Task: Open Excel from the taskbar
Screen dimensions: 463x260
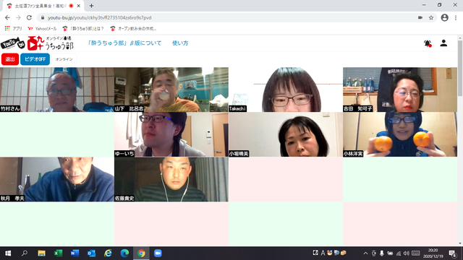Action: (x=58, y=253)
